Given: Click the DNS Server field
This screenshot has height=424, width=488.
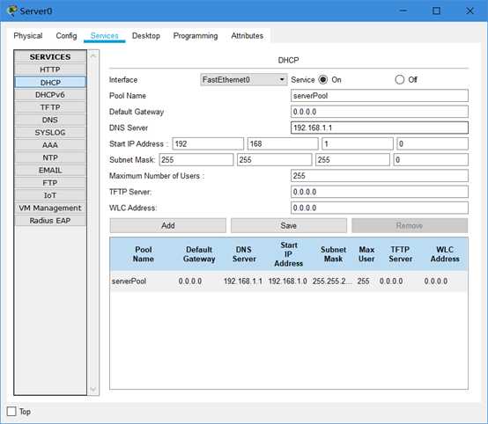Looking at the screenshot, I should 380,128.
